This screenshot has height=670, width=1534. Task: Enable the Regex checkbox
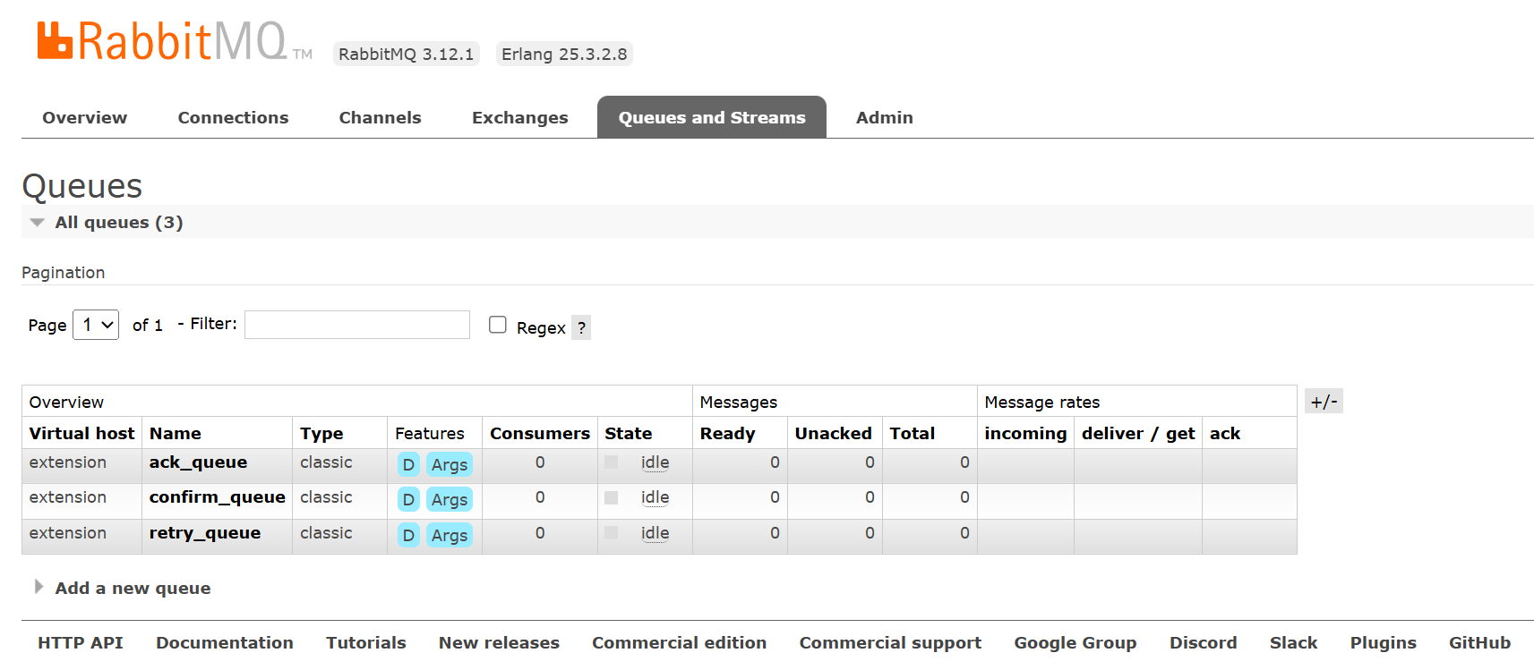click(x=498, y=325)
